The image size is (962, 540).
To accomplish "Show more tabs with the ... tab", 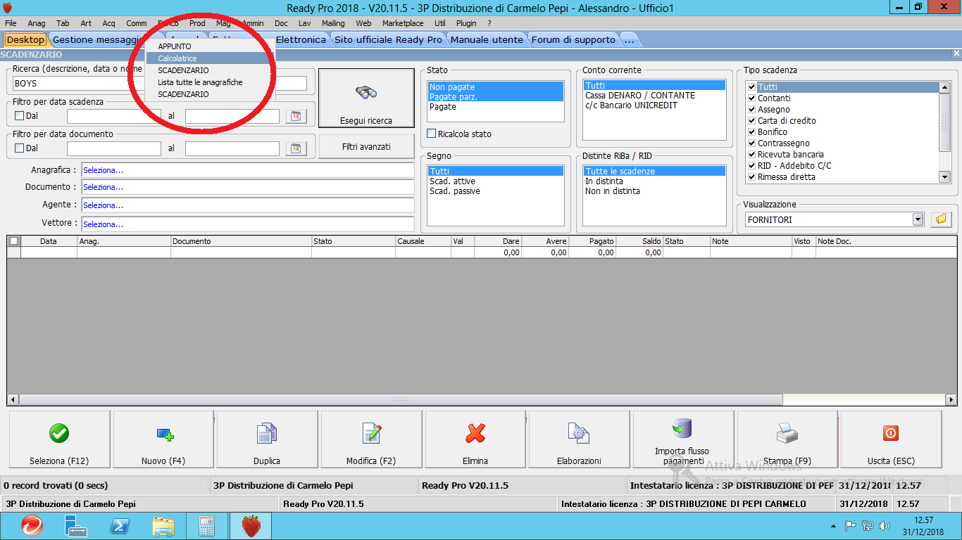I will point(629,39).
